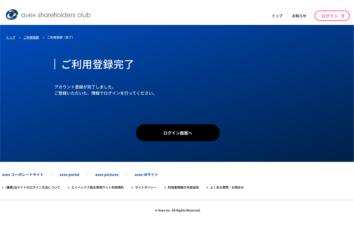Click the chevron icon beside (重要)当サイトのログイン方法について
The image size is (354, 247).
pyautogui.click(x=3, y=188)
